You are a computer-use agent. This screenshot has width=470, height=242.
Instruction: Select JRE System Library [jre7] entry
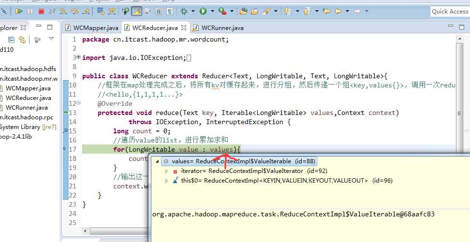(x=28, y=127)
